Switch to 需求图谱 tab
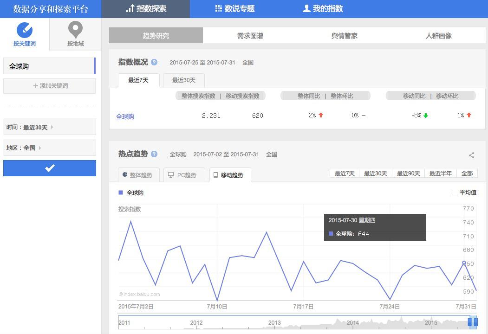The width and height of the screenshot is (488, 334). [x=250, y=36]
